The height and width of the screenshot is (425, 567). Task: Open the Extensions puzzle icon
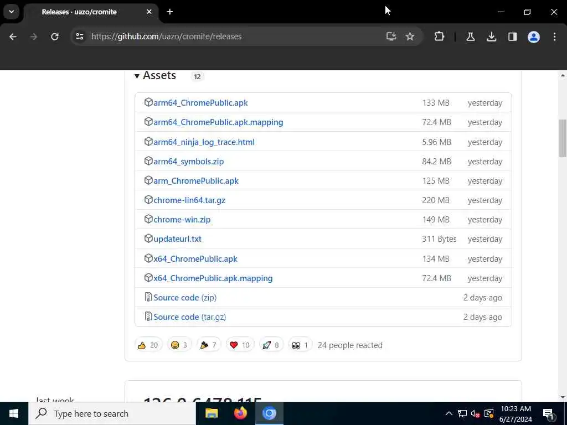439,37
